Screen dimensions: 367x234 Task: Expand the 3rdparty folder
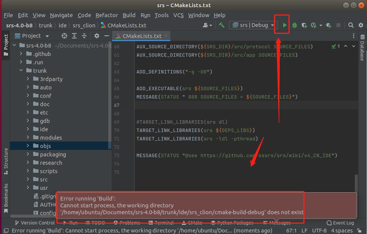[28, 78]
